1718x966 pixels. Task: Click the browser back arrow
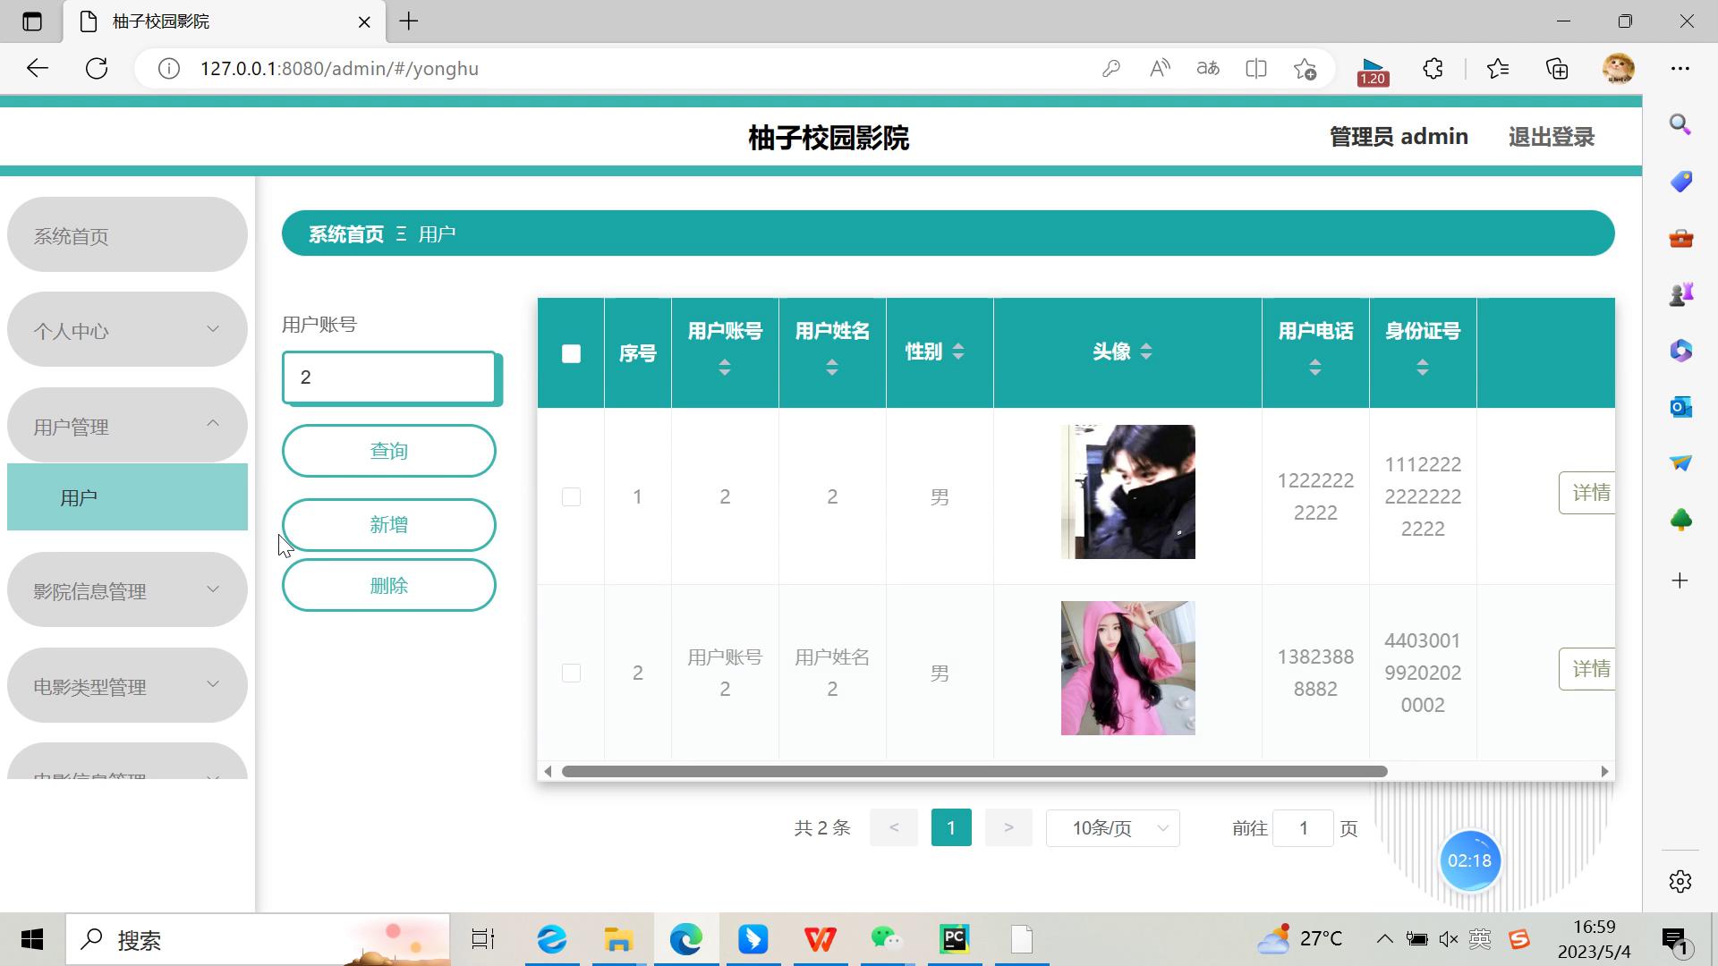(x=38, y=69)
